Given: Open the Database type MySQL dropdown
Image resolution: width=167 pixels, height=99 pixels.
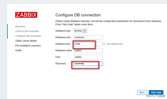Looking at the screenshot, I should 80,31.
